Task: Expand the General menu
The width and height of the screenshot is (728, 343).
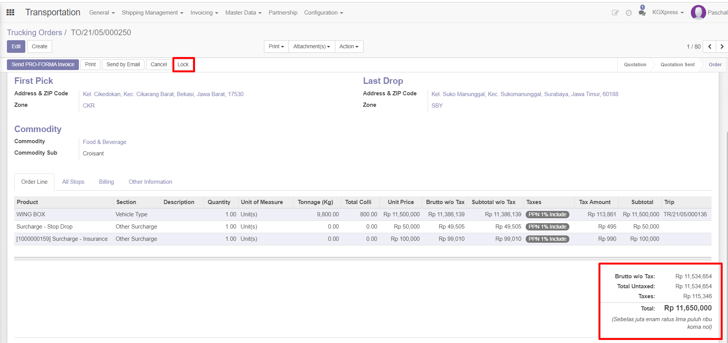Action: [x=102, y=13]
